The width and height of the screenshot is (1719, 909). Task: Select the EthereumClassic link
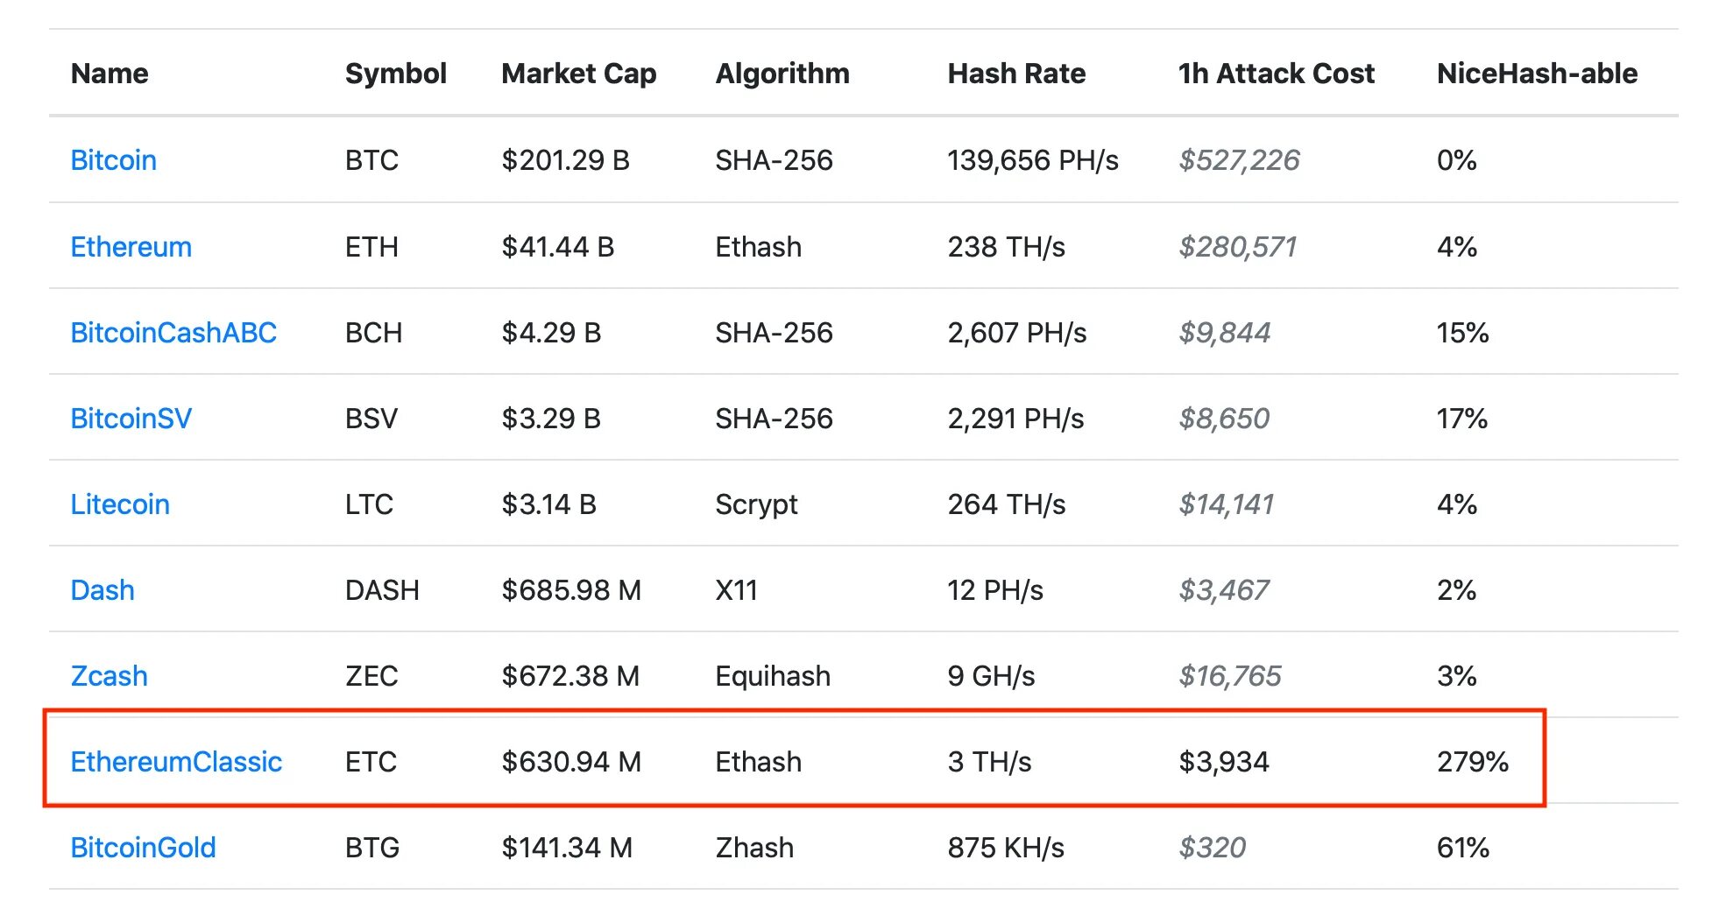click(x=176, y=762)
